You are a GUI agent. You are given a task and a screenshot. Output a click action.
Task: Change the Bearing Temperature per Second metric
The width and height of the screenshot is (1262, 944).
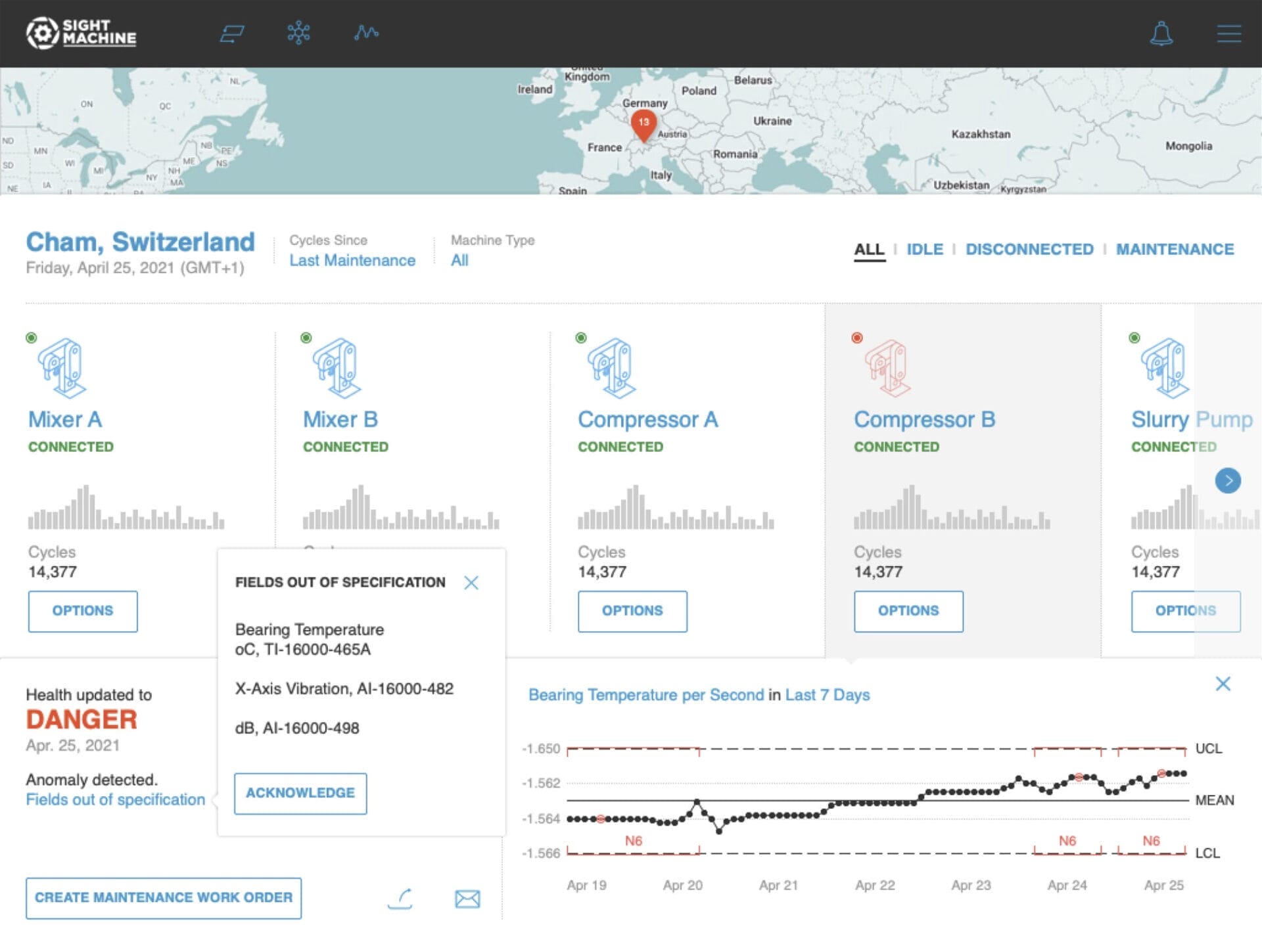tap(646, 695)
